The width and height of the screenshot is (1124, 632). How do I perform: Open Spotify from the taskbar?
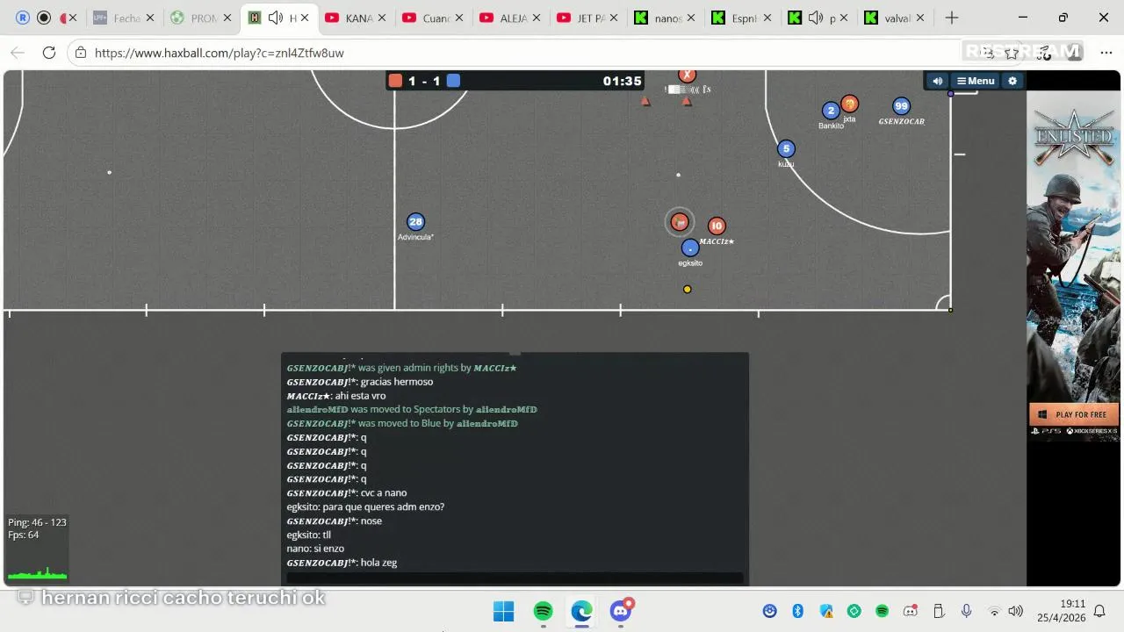point(543,611)
